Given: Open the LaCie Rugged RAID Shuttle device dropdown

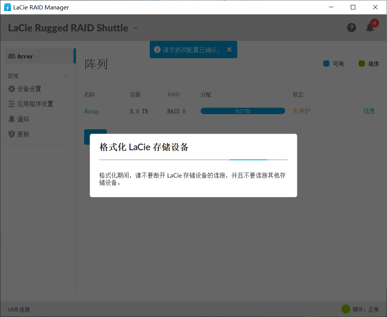Looking at the screenshot, I should 135,28.
